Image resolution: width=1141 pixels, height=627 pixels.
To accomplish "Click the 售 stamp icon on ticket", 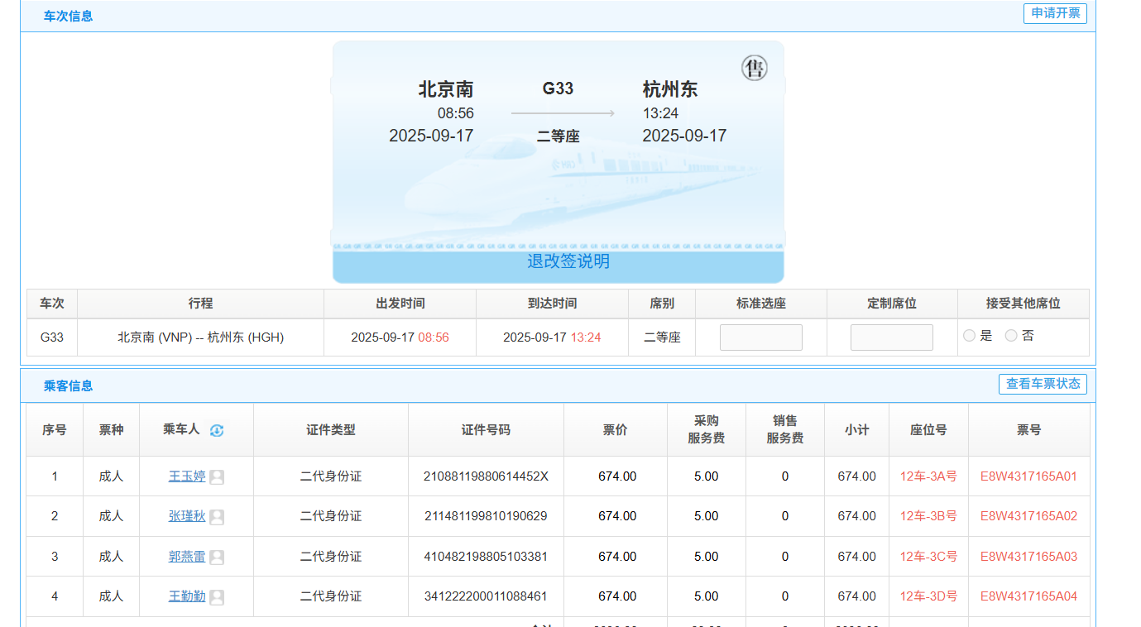I will point(754,68).
